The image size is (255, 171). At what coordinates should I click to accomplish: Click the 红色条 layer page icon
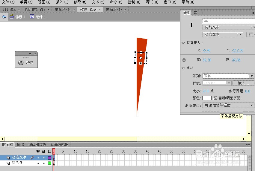tap(8, 163)
